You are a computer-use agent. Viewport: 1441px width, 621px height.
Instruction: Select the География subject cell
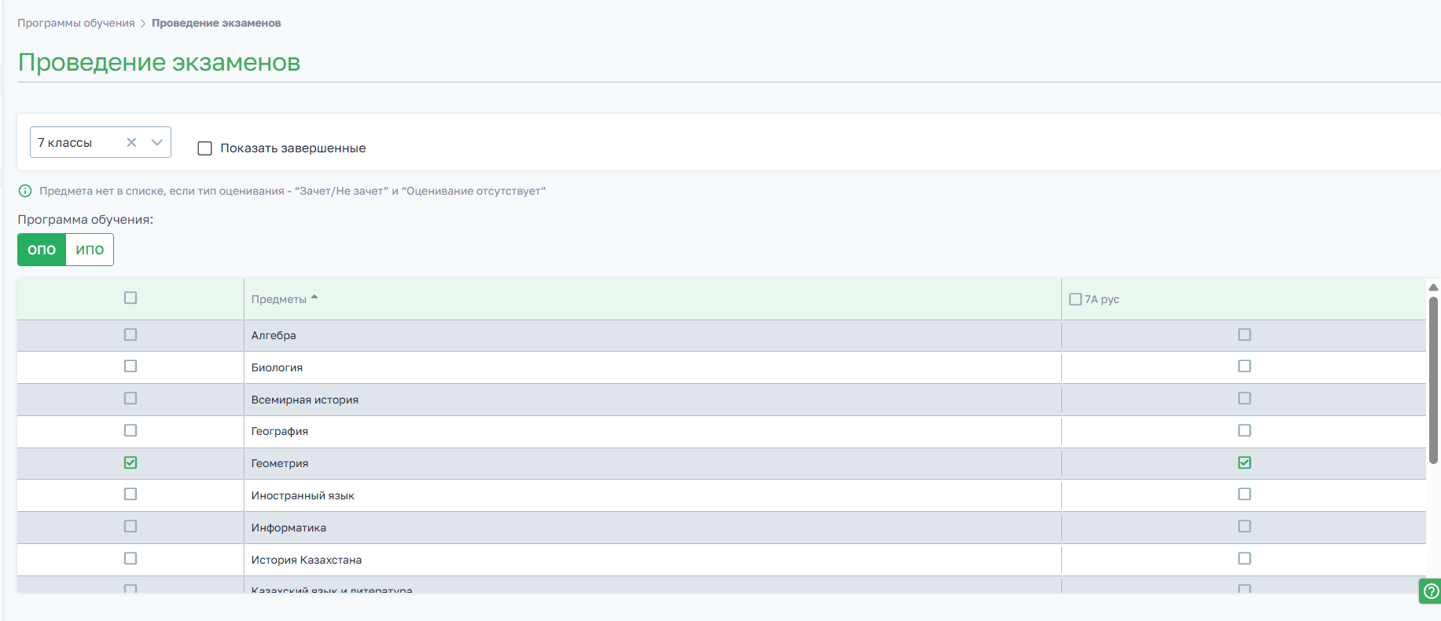click(652, 431)
